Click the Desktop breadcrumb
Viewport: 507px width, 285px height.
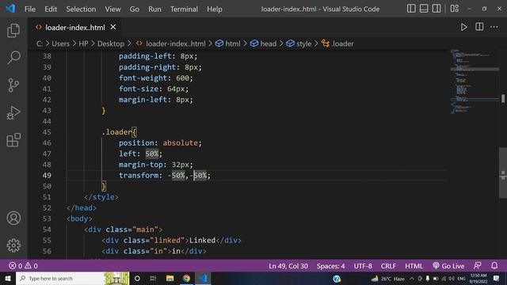point(111,44)
